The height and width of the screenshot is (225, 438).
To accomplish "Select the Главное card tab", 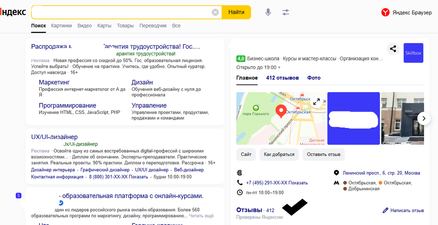I will coord(247,78).
